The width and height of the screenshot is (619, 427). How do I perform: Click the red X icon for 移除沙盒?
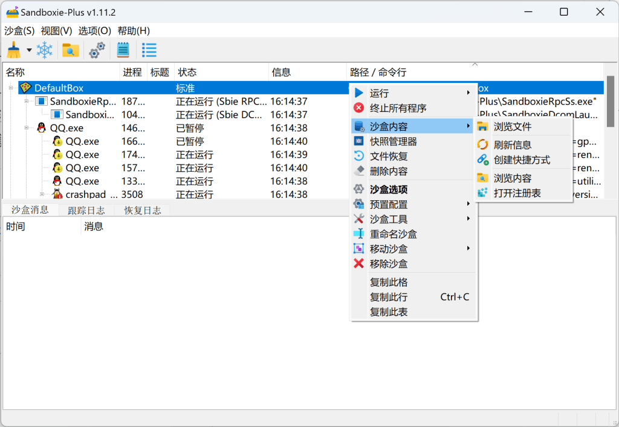359,264
